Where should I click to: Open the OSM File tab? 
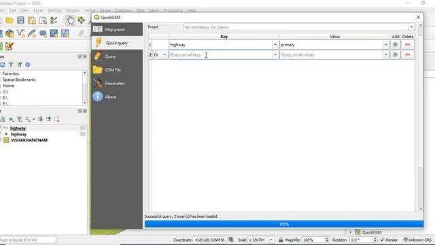(x=117, y=69)
